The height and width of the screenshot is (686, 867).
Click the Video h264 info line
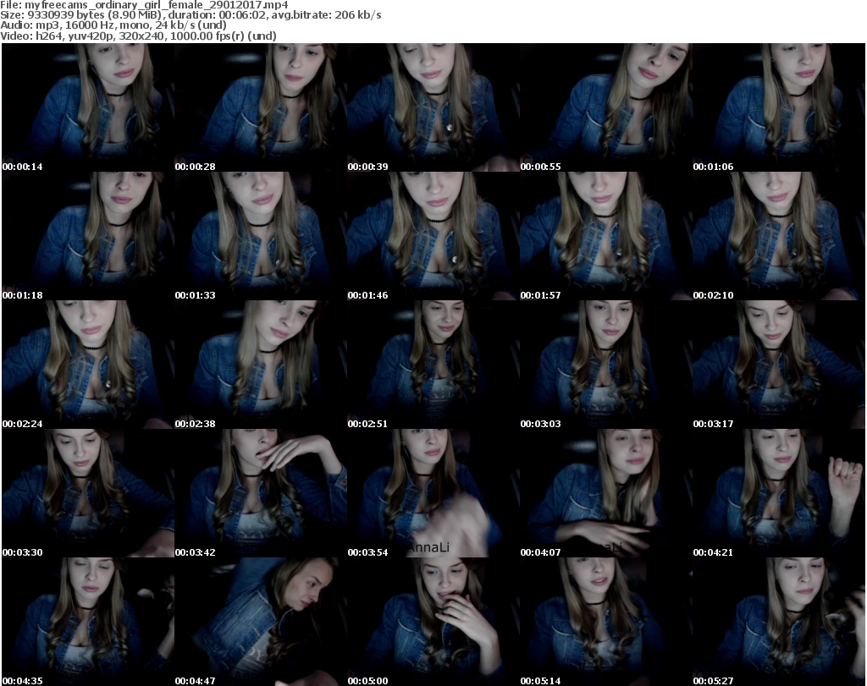pos(138,36)
